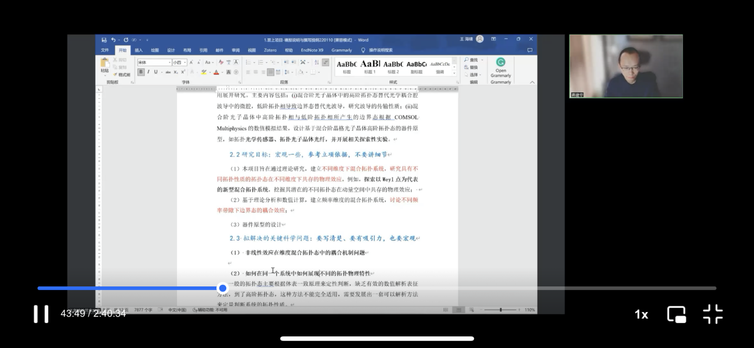Toggle show paragraph marks button
The width and height of the screenshot is (754, 348).
(325, 62)
